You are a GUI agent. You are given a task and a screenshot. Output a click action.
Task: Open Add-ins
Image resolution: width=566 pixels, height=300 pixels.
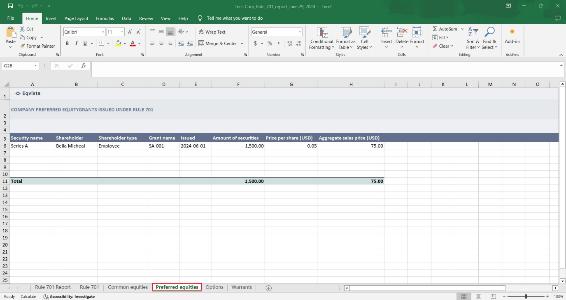pos(512,36)
